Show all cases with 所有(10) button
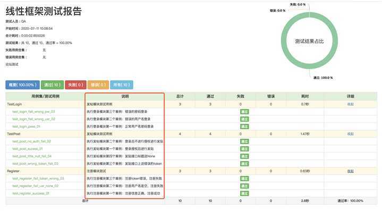The height and width of the screenshot is (211, 382). [x=122, y=85]
